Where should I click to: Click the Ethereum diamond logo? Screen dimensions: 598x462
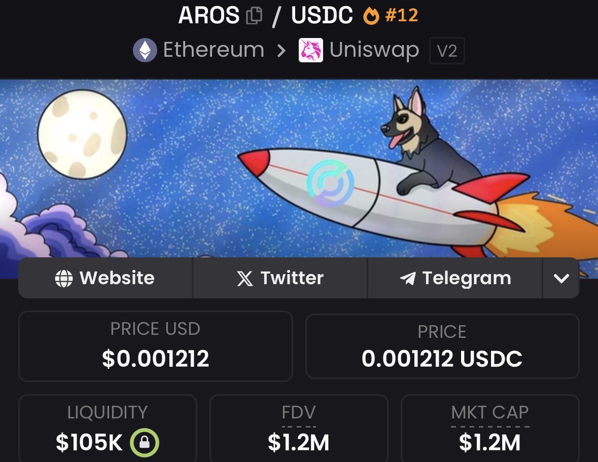[x=145, y=50]
